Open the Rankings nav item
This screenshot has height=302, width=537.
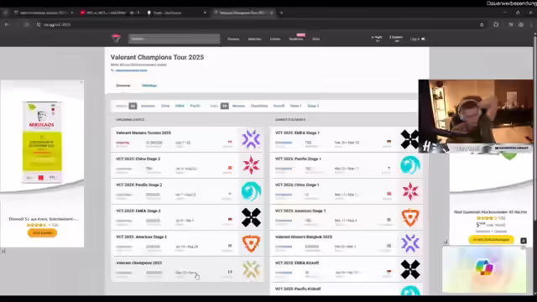pyautogui.click(x=296, y=39)
